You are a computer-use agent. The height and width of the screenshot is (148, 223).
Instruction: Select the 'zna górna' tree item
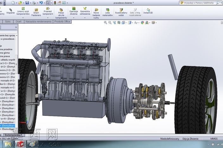tap(5, 53)
